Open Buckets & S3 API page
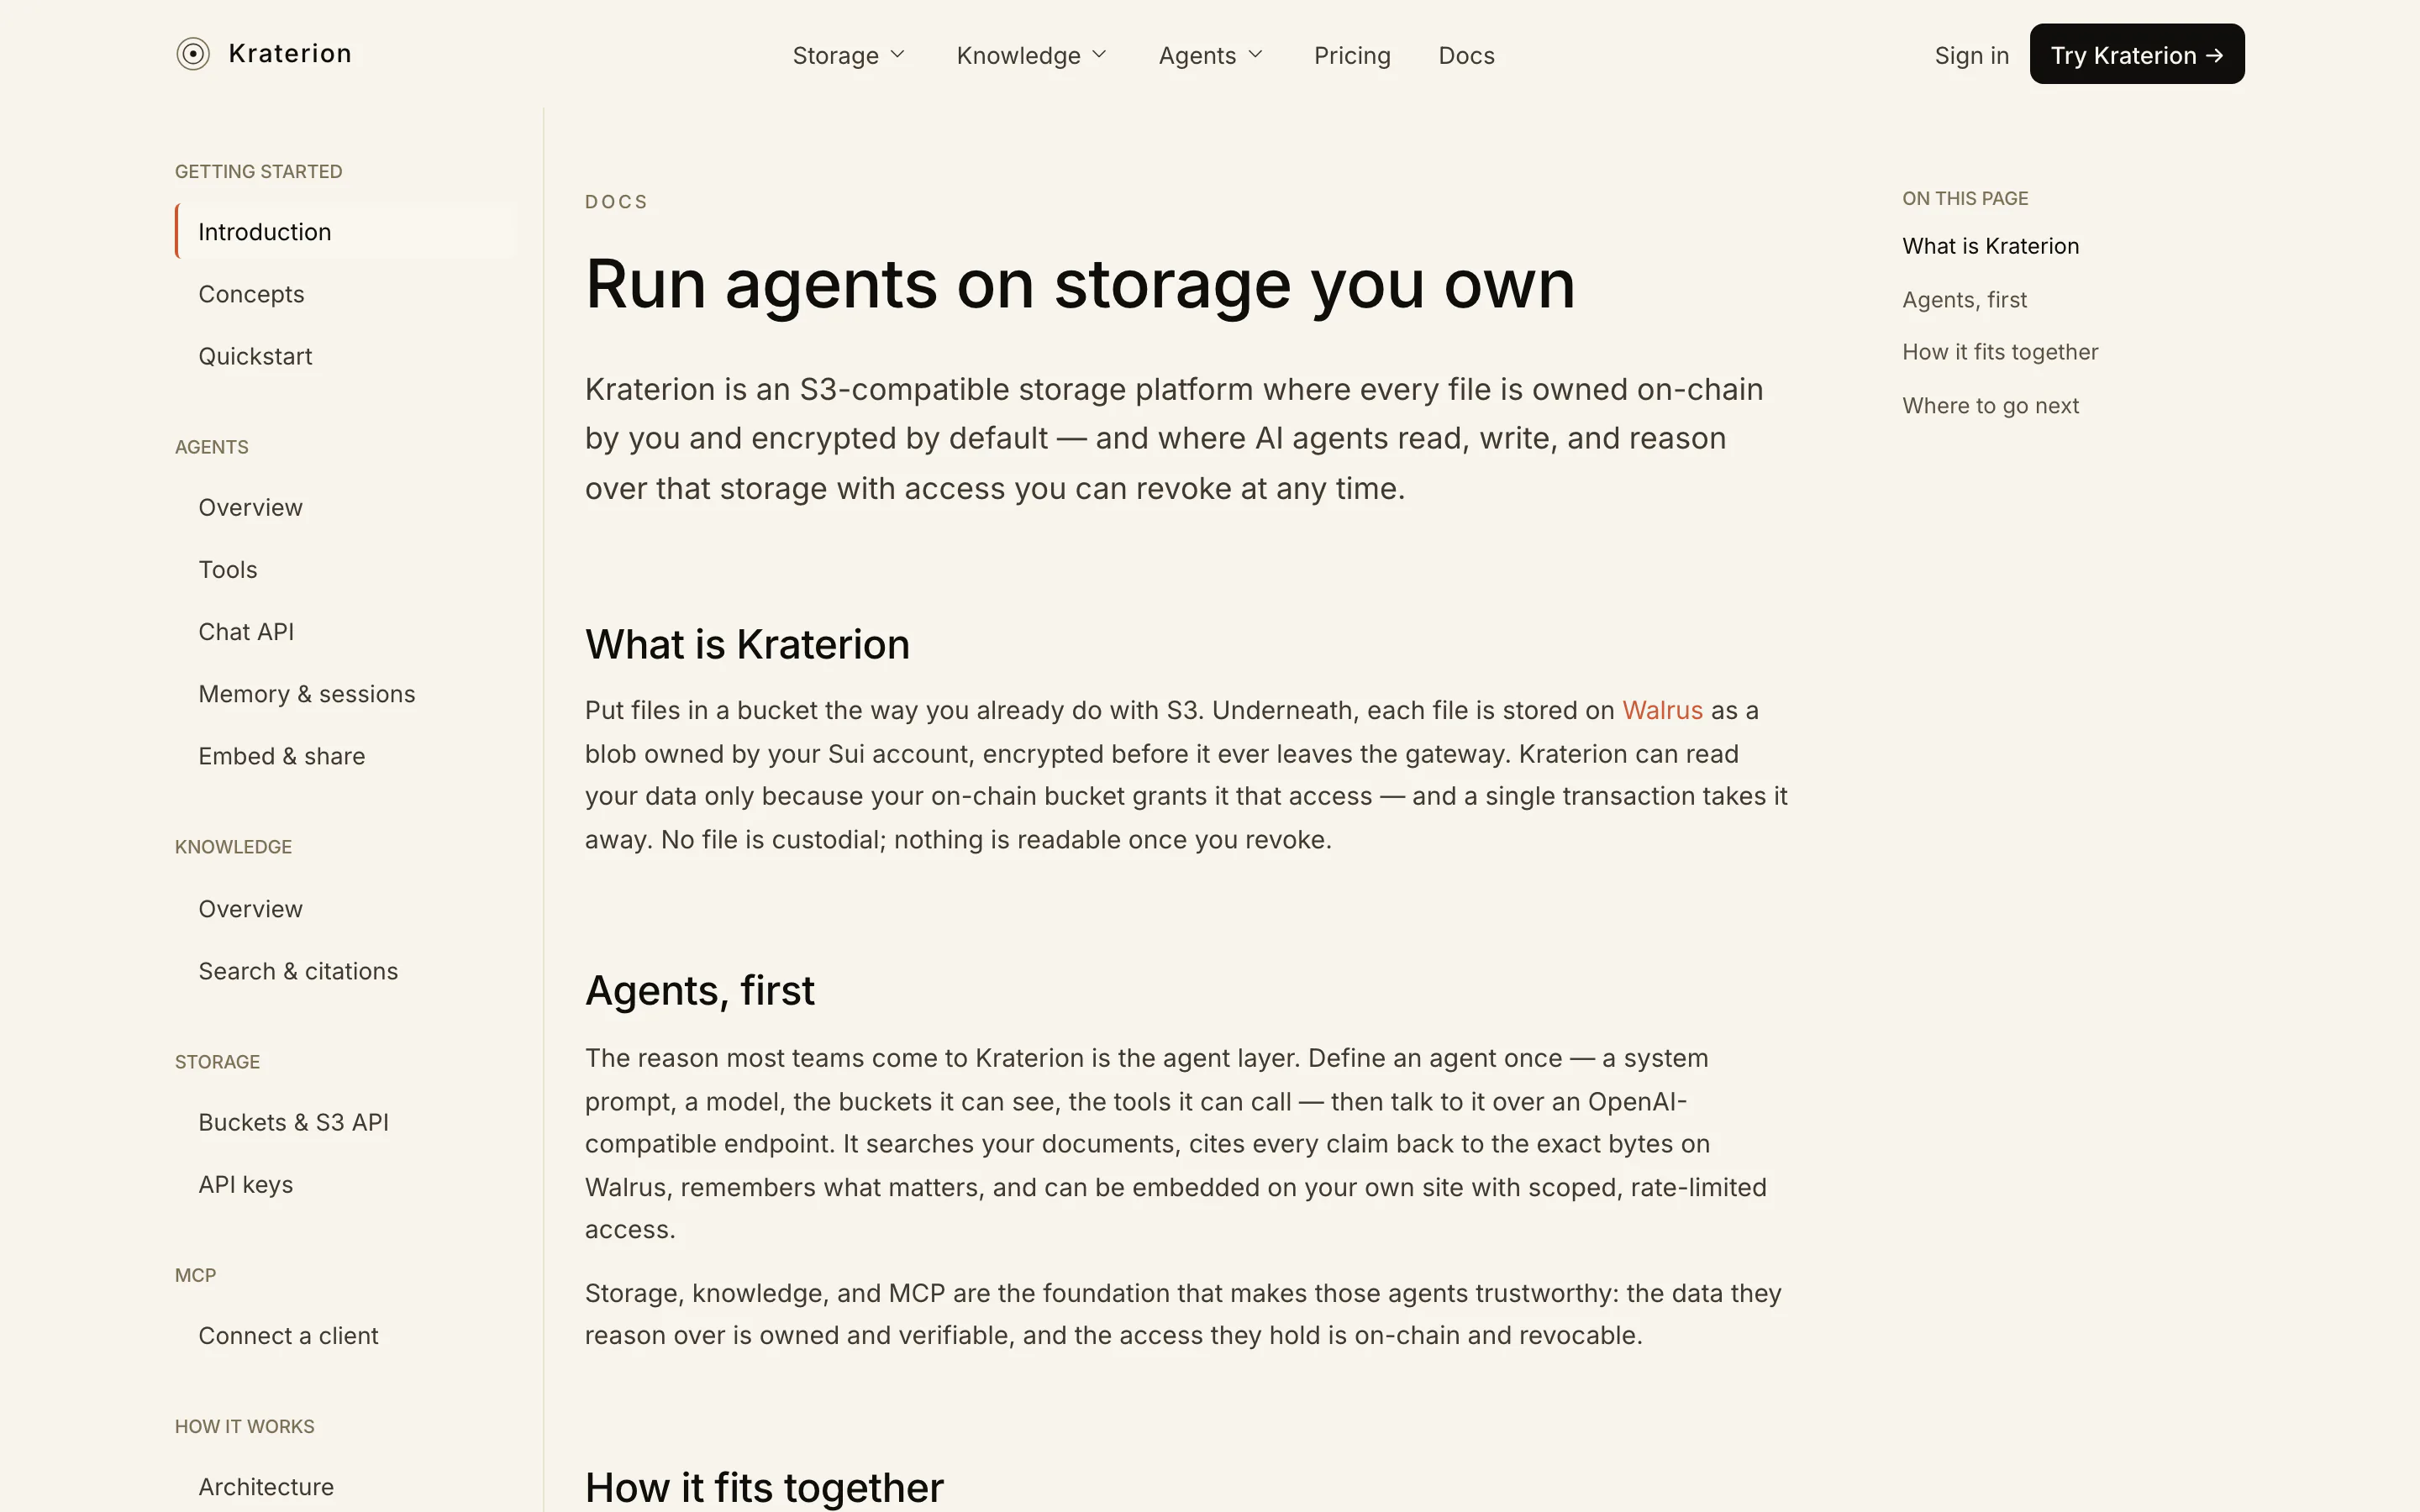 293,1122
